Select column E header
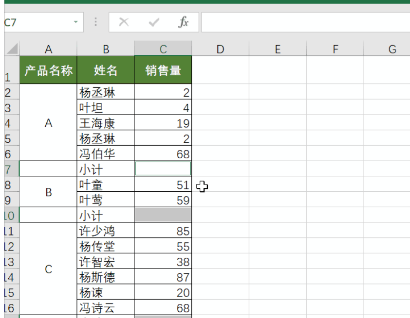This screenshot has width=410, height=318. coord(278,49)
